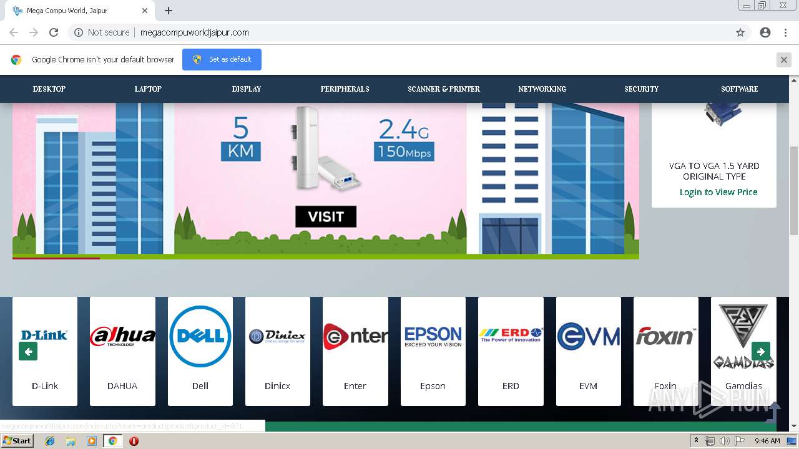Viewport: 799px width, 449px height.
Task: Click the scroll-to-top arrow
Action: click(774, 412)
